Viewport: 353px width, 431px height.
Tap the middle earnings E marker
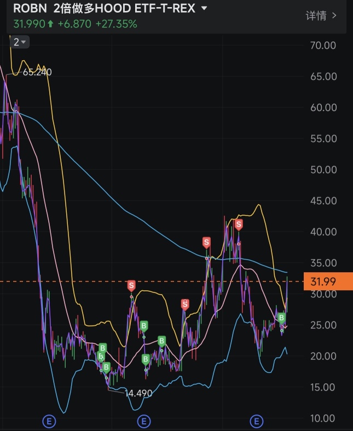[x=144, y=421]
